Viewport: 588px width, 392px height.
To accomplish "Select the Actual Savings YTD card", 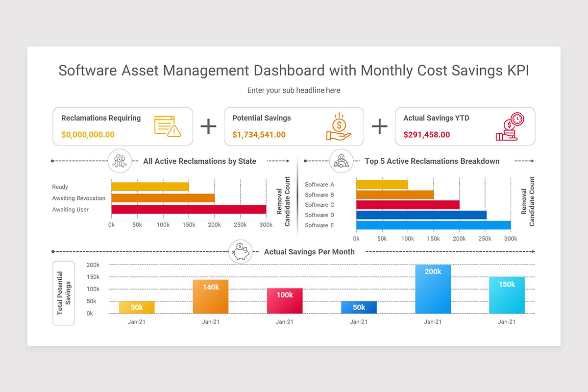I will (x=465, y=126).
